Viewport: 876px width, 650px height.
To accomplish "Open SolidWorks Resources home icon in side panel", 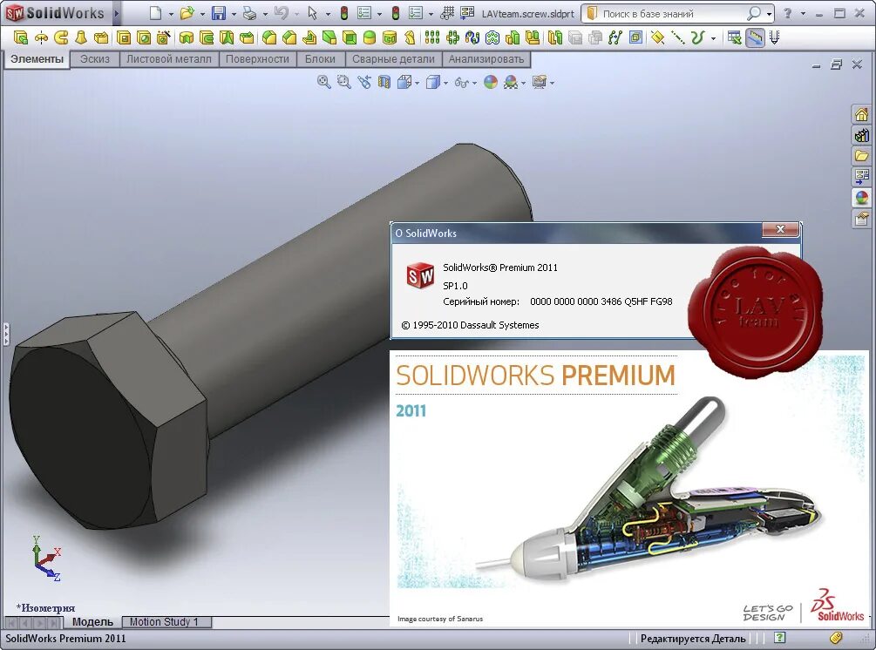I will pyautogui.click(x=861, y=114).
